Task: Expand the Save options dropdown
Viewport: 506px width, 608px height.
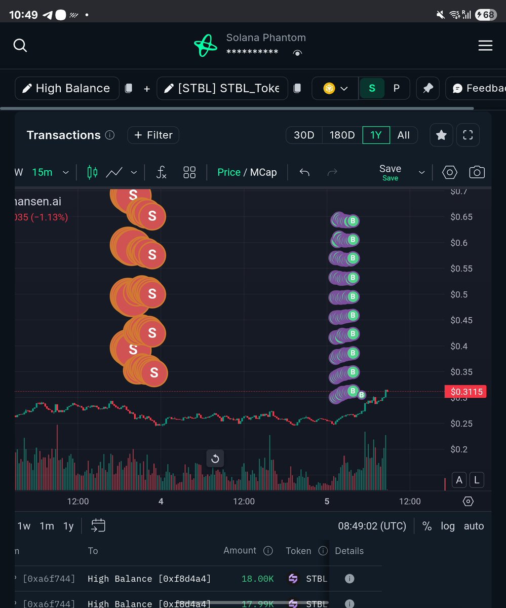Action: 422,172
